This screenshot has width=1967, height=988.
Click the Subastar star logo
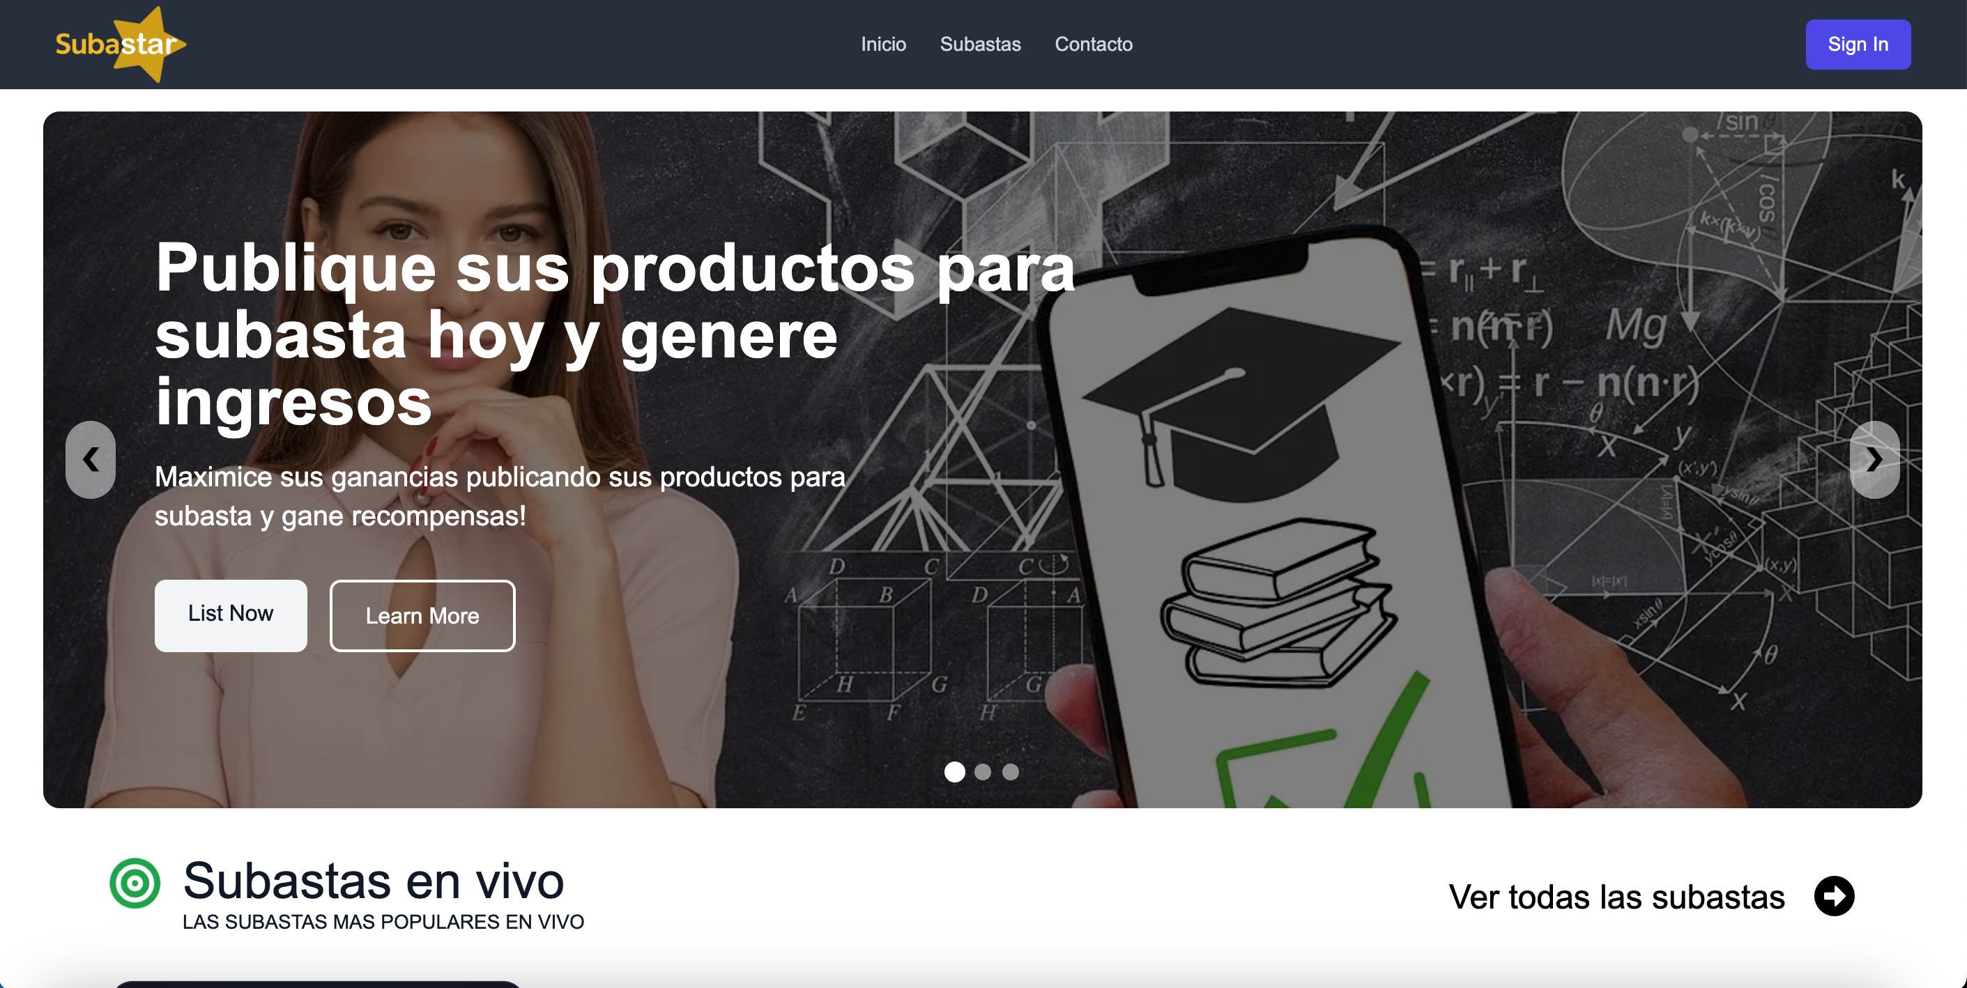point(121,45)
